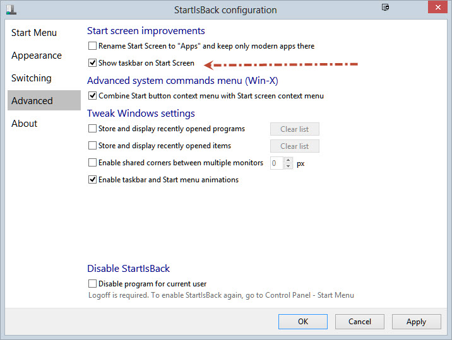Open the Start Menu settings section
Viewport: 452px width, 340px height.
point(34,33)
